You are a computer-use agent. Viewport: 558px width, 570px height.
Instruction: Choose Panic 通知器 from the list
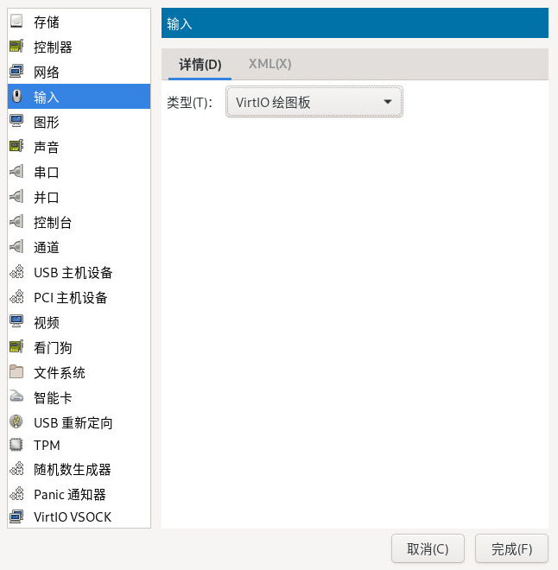pos(69,495)
